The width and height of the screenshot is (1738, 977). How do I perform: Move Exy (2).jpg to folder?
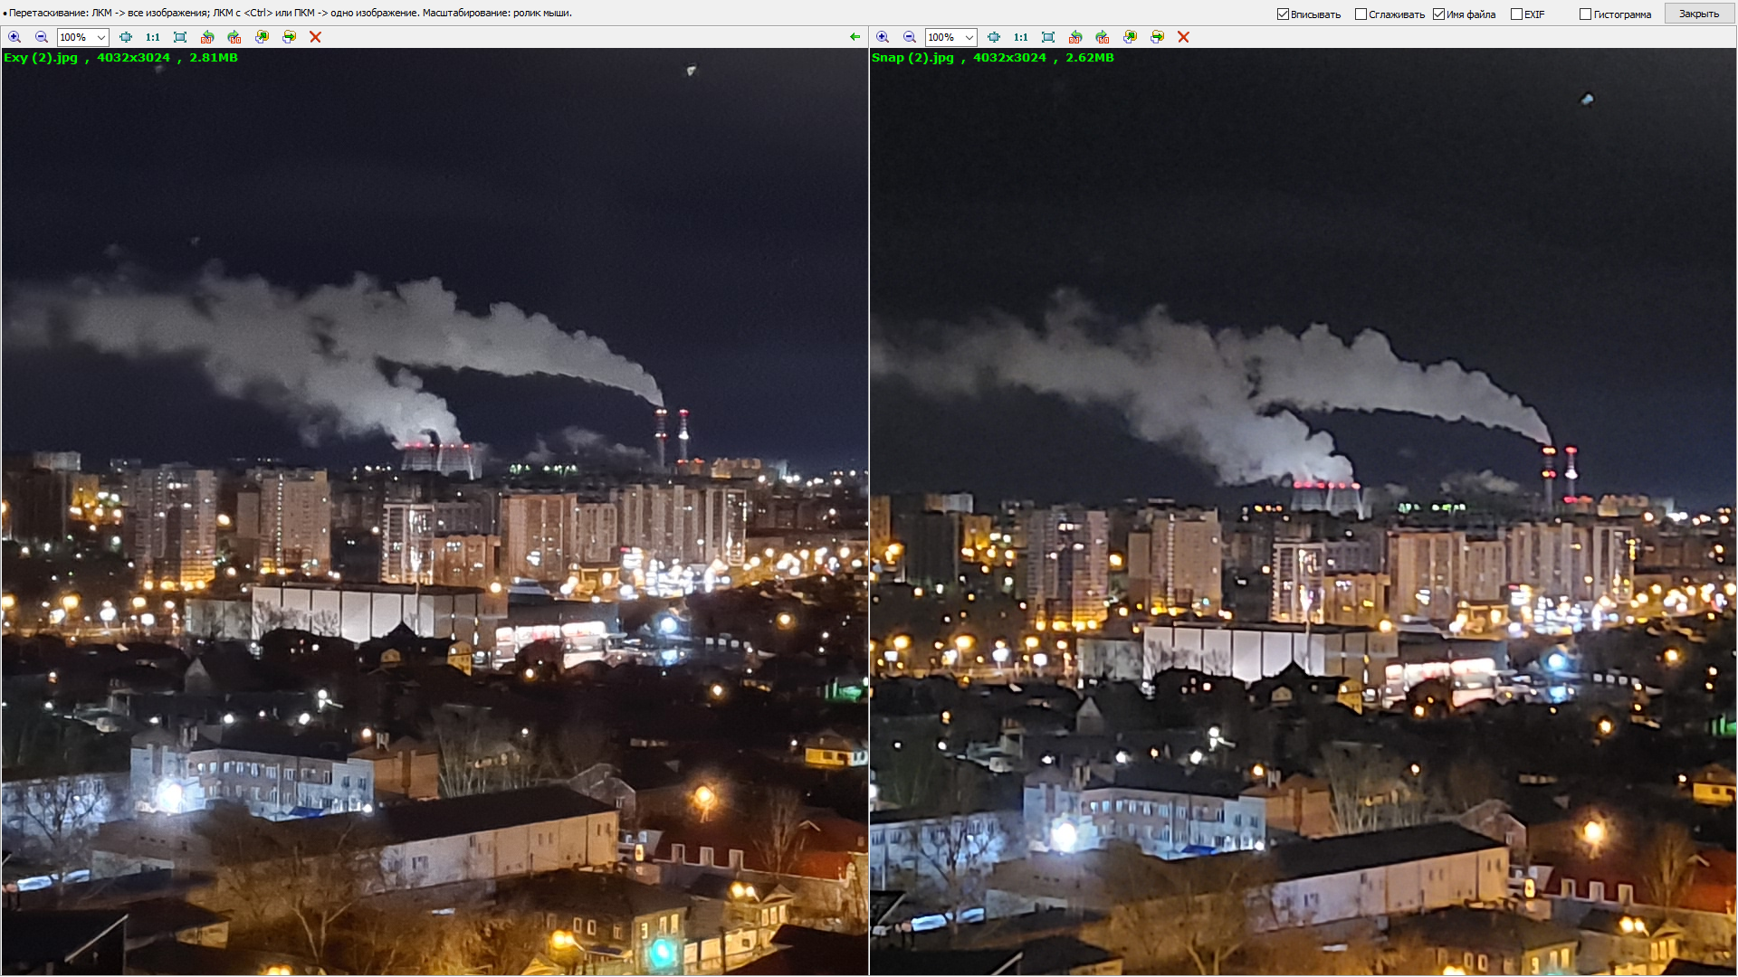pos(289,37)
